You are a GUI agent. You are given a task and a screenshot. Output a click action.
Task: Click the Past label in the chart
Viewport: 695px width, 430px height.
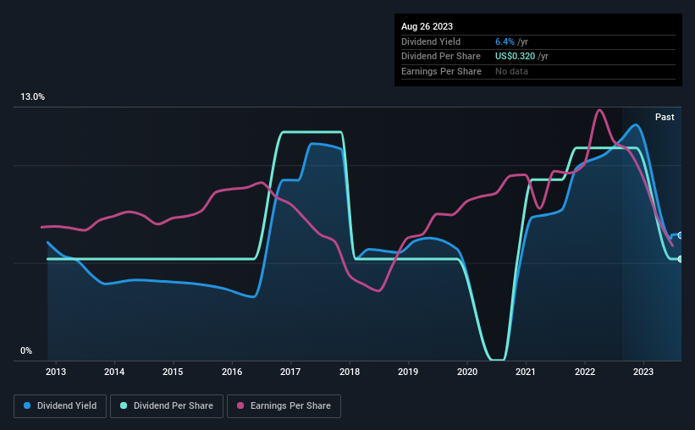665,117
